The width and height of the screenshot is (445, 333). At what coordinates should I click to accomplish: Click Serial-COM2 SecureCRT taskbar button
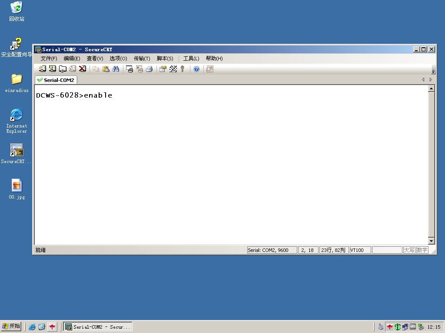98,327
